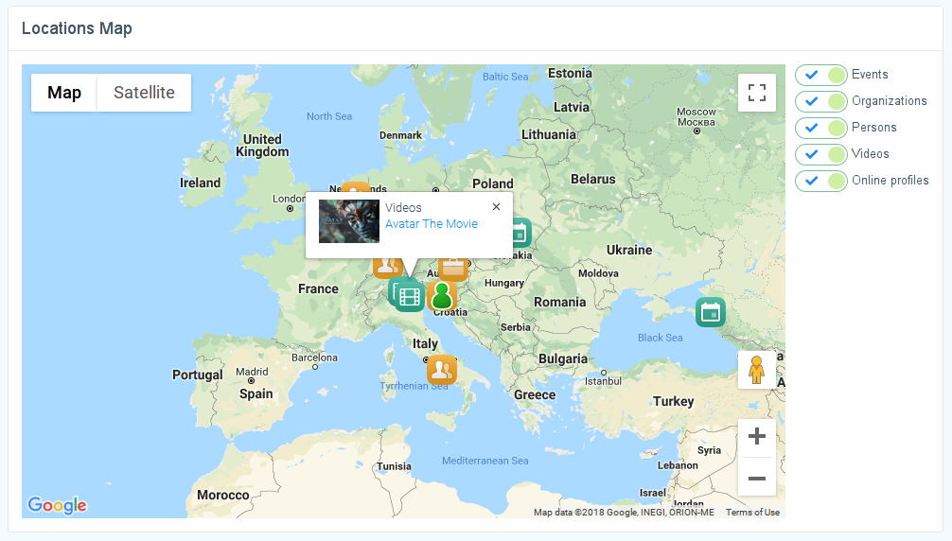Zoom in the map with plus button
Screen dimensions: 952x541
pos(756,437)
